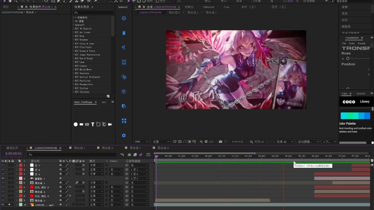This screenshot has height=210, width=374.
Task: Click red label color swatch of layer 1
Action: pyautogui.click(x=21, y=165)
